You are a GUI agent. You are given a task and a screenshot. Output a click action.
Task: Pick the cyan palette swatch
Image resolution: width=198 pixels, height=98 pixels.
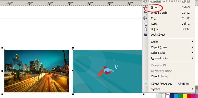(176, 96)
